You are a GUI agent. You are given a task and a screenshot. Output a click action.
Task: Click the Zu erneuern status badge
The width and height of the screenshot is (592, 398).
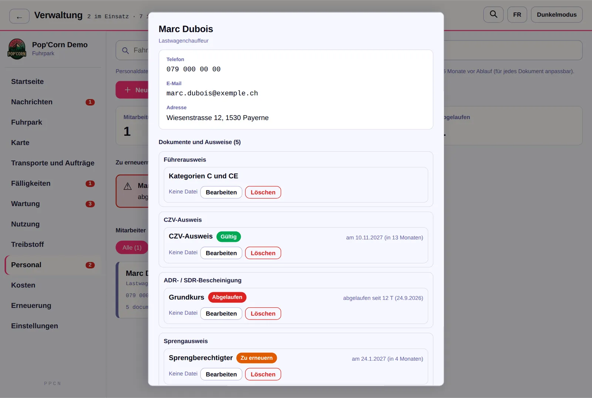coord(256,358)
